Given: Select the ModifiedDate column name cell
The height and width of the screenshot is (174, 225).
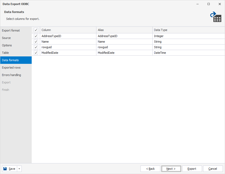Looking at the screenshot, I should 68,53.
